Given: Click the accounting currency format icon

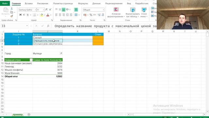Looking at the screenshot, I should pos(85,15).
